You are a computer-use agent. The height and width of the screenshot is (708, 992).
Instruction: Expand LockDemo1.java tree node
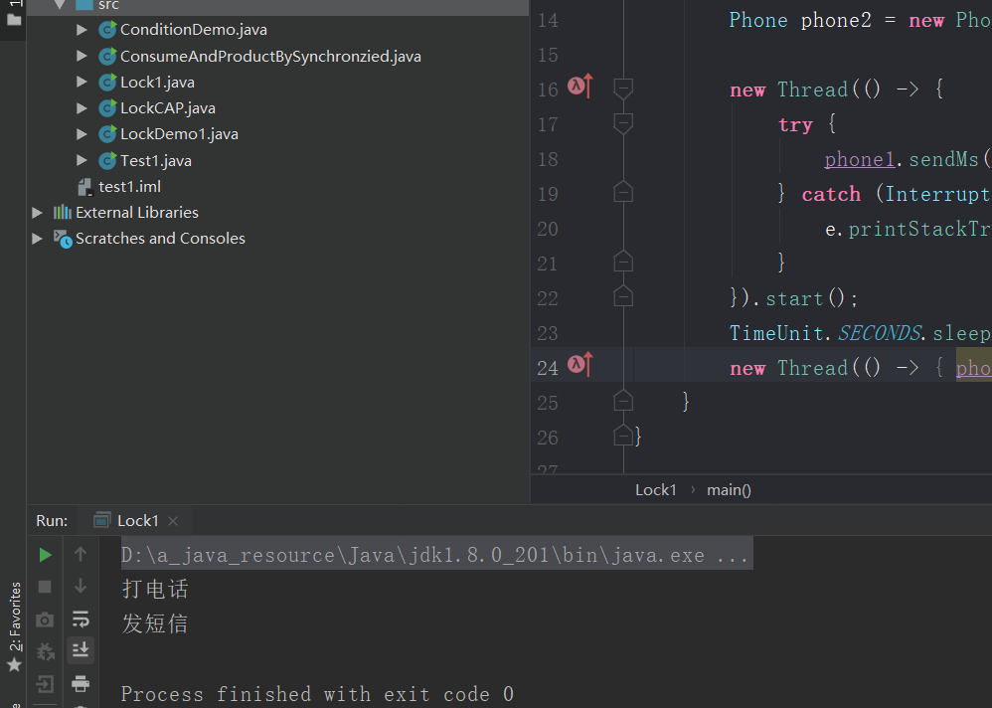[x=82, y=134]
